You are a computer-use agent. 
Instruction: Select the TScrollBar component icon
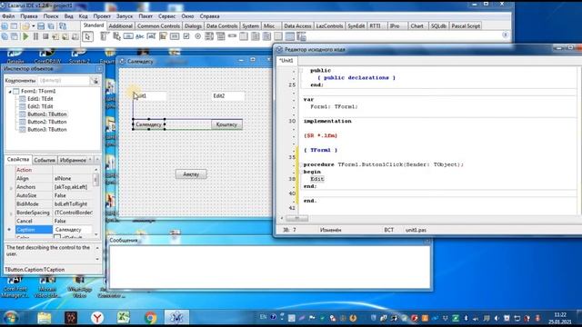[x=233, y=36]
